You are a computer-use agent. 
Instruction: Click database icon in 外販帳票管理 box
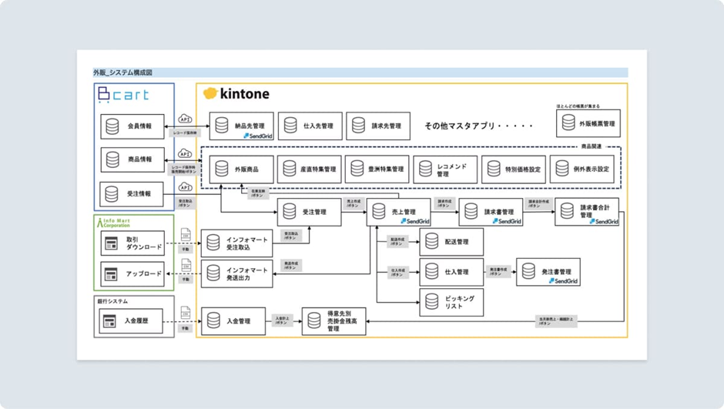(568, 123)
